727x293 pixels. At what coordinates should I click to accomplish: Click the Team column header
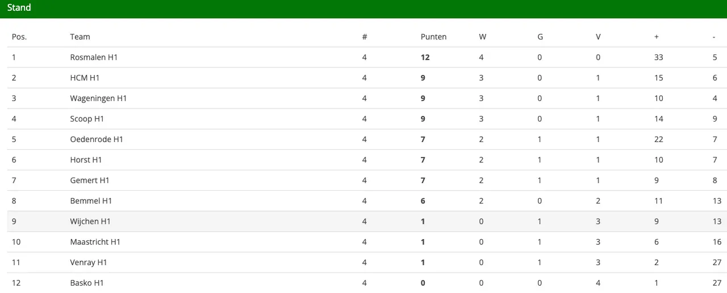coord(80,37)
